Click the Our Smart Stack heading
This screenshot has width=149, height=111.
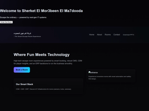[x=25, y=84]
